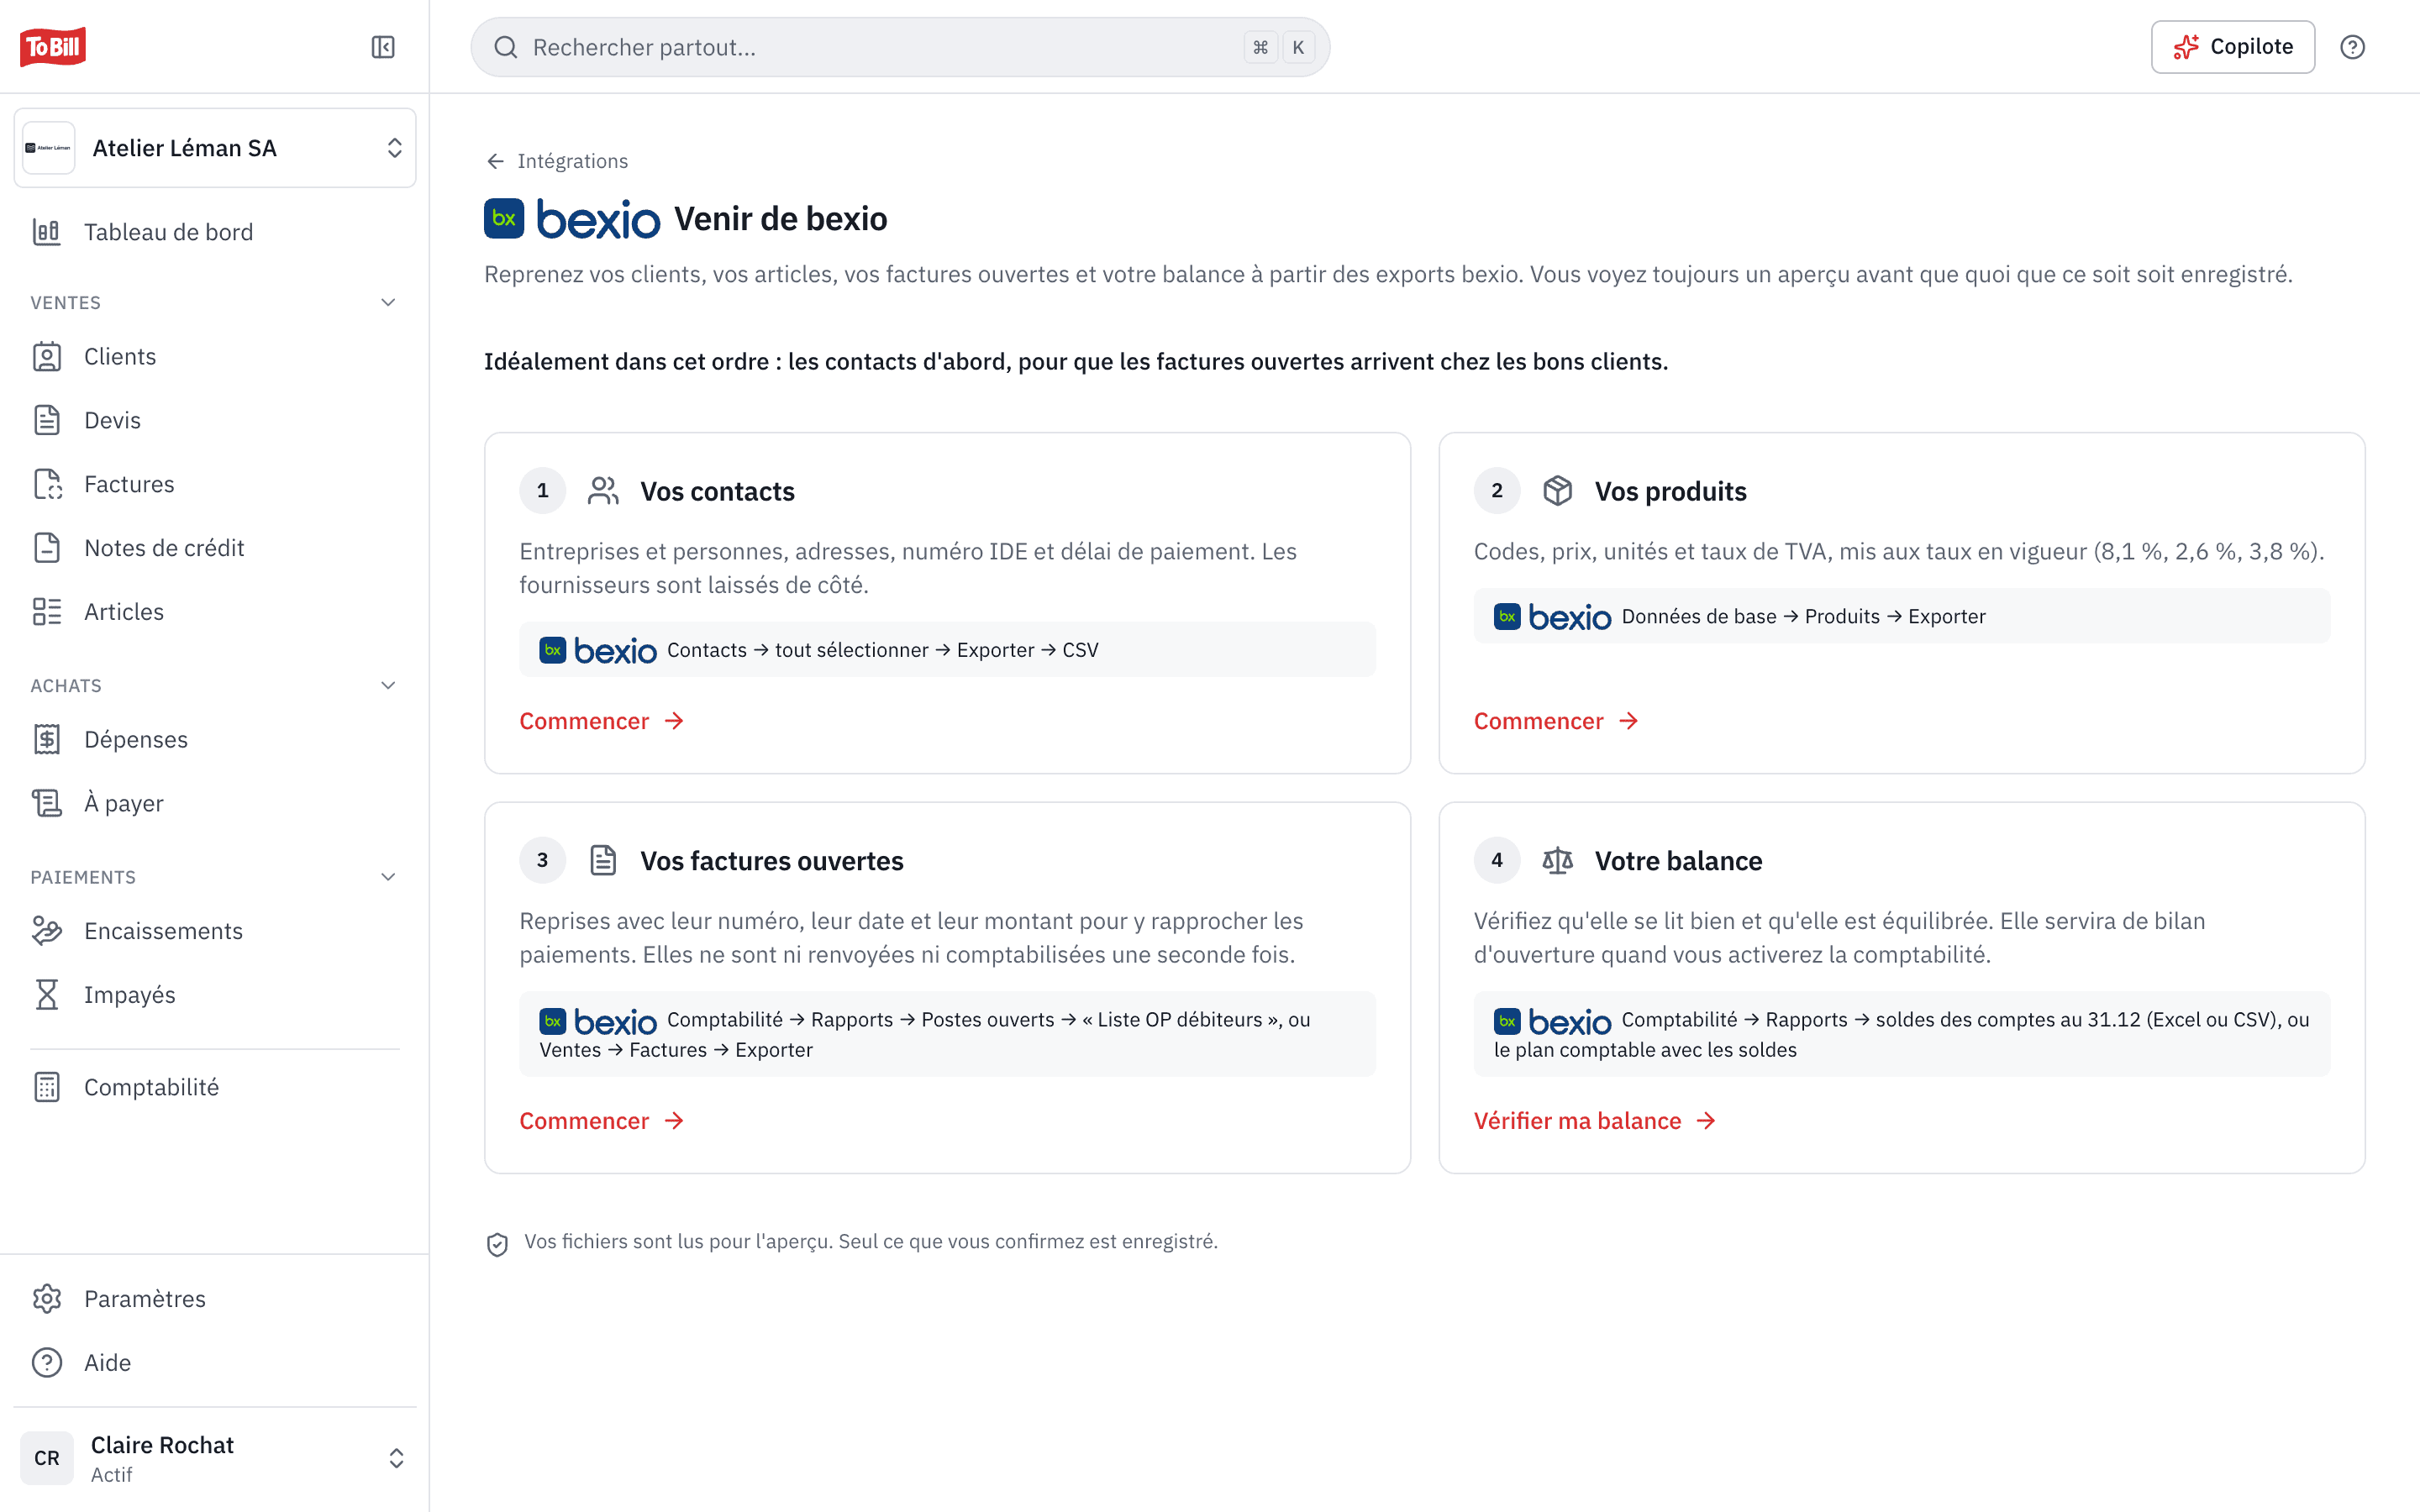Go to Tableau de bord
The width and height of the screenshot is (2420, 1512).
215,232
